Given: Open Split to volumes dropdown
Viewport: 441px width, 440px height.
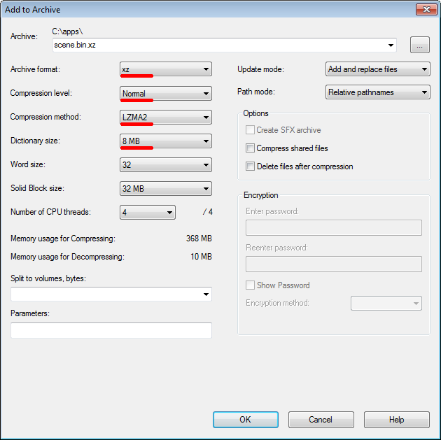Looking at the screenshot, I should (111, 294).
